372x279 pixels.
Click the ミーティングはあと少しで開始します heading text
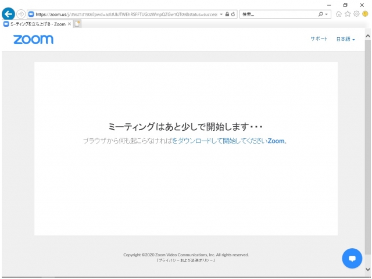(185, 127)
